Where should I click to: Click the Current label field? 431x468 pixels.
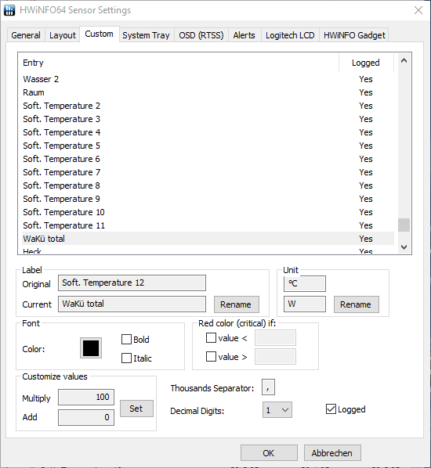click(132, 304)
